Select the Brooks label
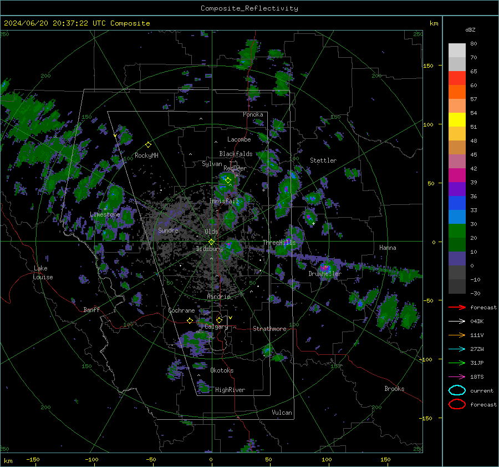Image resolution: width=499 pixels, height=467 pixels. (394, 389)
